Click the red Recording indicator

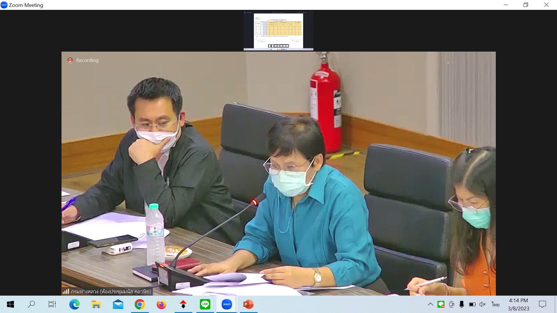tap(70, 60)
